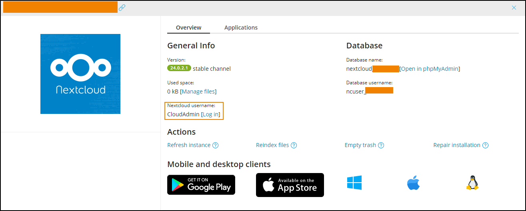Screen dimensions: 526x211
Task: Open help icon for Repair installation
Action: tap(486, 145)
